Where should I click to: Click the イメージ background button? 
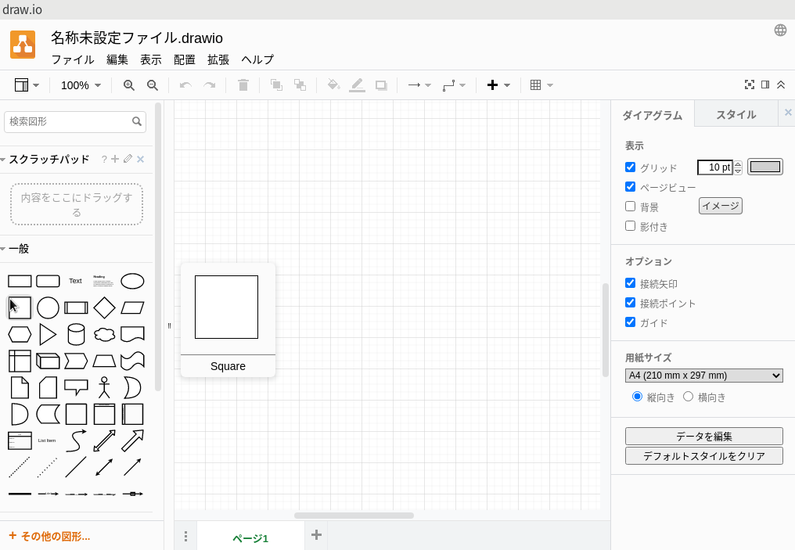point(721,206)
